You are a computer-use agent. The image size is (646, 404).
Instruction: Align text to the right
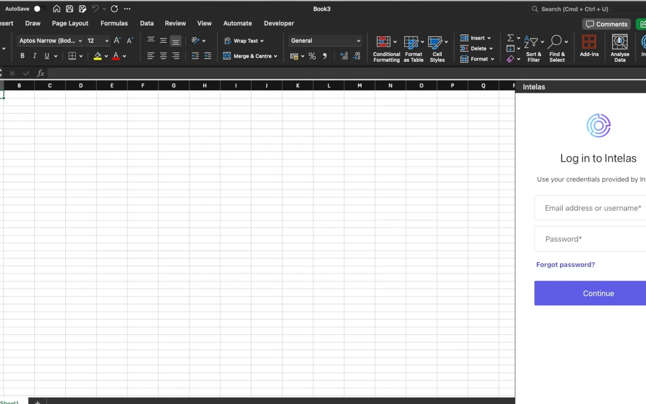pos(176,56)
